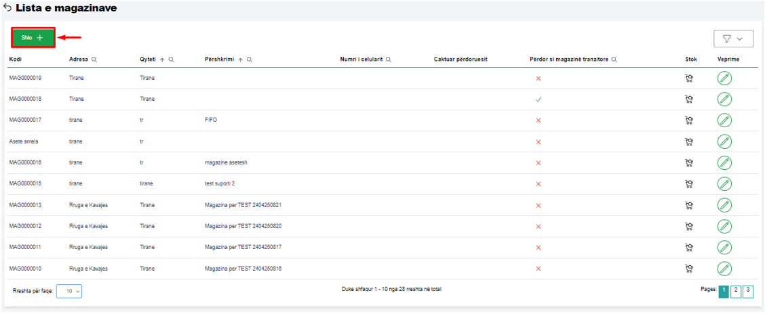The image size is (765, 316).
Task: Open stock icon for MAG0000017
Action: (x=689, y=120)
